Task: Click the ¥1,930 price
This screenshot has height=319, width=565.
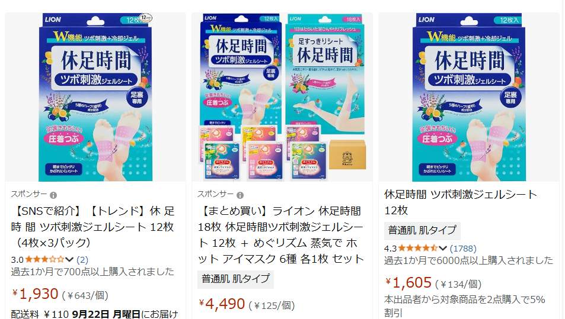Action: (x=35, y=294)
